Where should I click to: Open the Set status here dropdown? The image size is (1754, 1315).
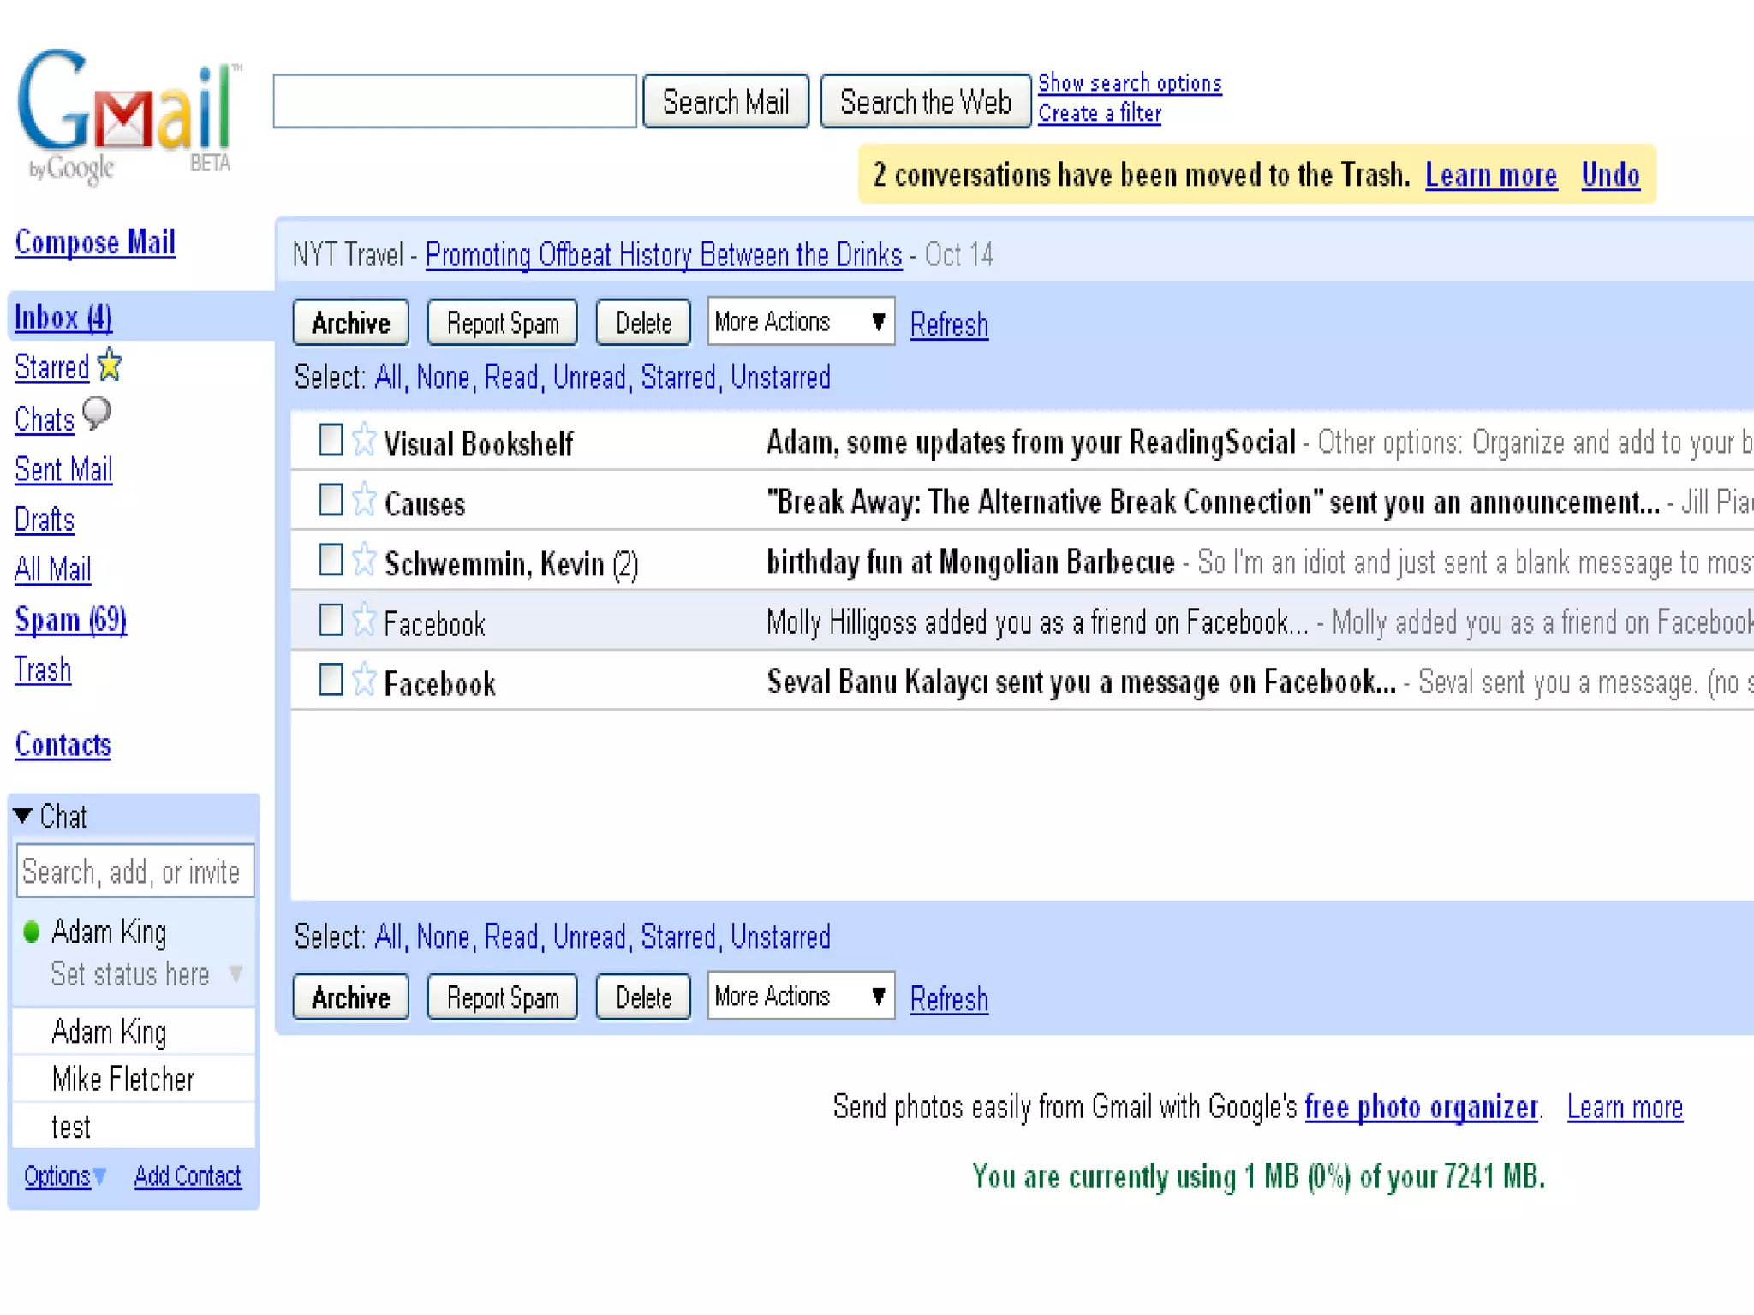(236, 973)
